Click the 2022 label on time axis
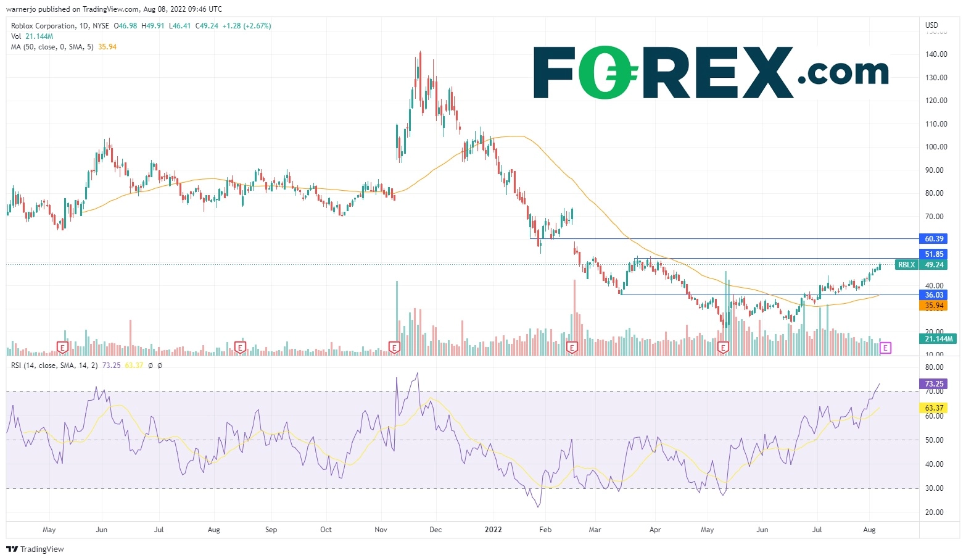Image resolution: width=966 pixels, height=560 pixels. click(x=493, y=530)
